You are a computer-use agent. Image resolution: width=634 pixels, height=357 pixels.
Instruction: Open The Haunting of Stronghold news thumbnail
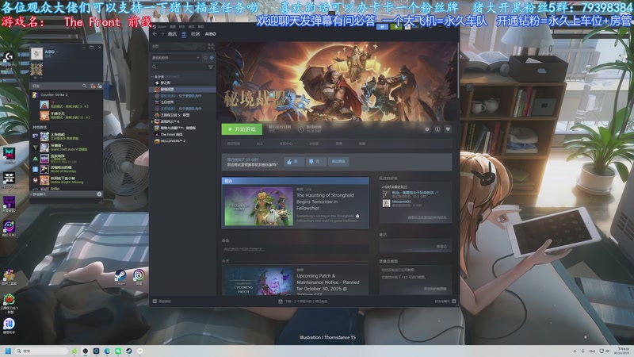click(x=259, y=206)
